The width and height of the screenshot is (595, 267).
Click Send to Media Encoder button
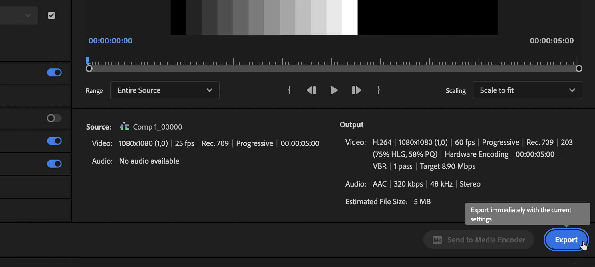(479, 240)
